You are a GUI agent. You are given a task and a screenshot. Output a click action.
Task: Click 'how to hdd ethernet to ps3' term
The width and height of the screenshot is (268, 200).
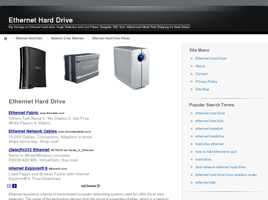click(216, 152)
